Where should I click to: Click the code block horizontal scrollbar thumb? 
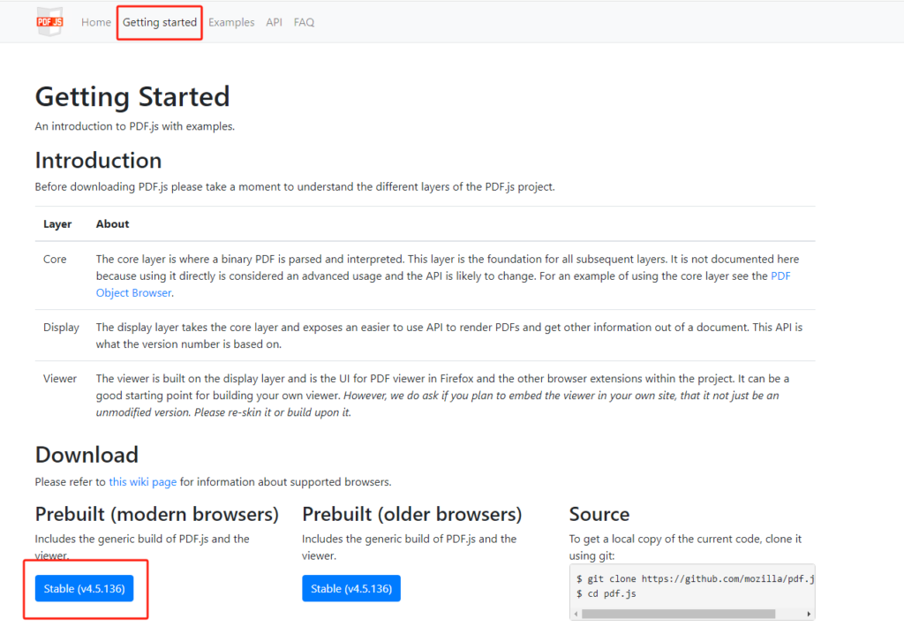(680, 613)
